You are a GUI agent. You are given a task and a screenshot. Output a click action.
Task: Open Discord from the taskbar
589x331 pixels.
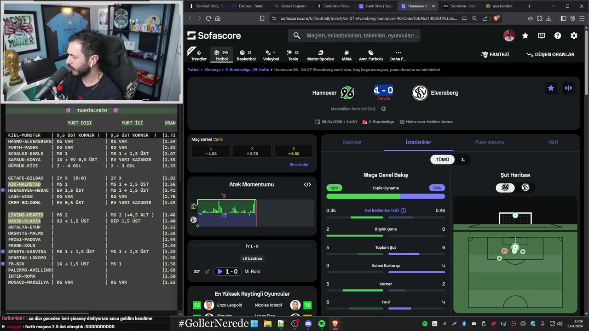308,324
